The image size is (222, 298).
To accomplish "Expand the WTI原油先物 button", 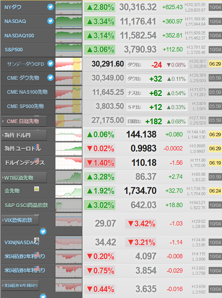I will (x=24, y=178).
